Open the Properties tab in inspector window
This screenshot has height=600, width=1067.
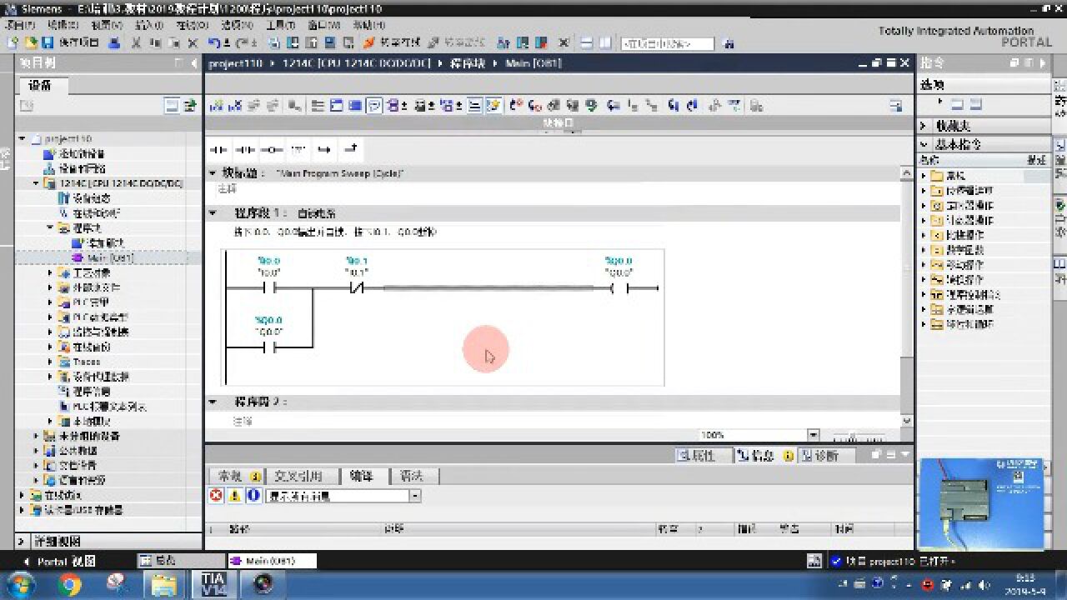click(x=697, y=456)
